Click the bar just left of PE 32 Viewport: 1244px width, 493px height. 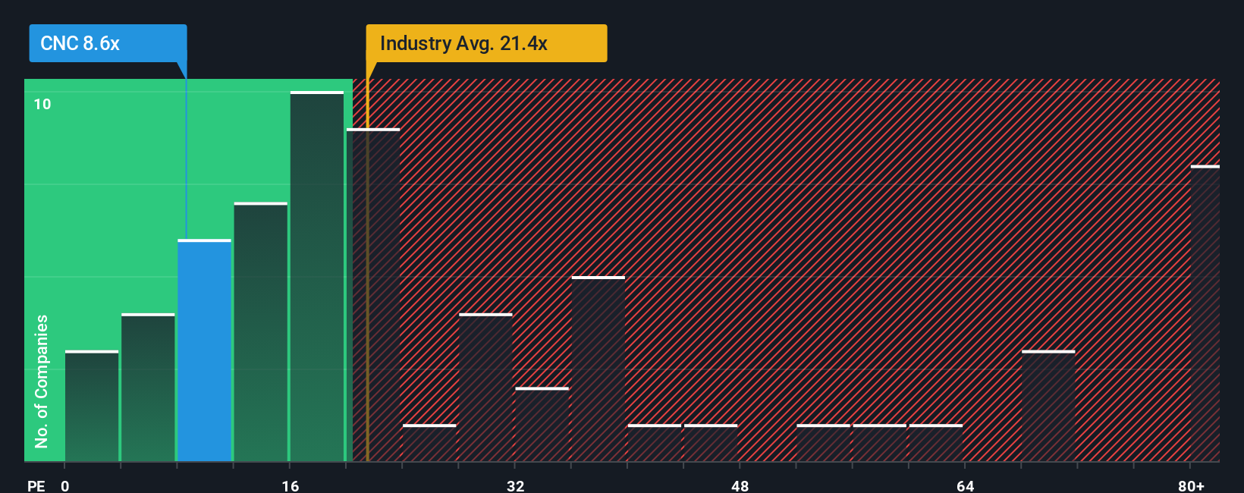pos(485,388)
